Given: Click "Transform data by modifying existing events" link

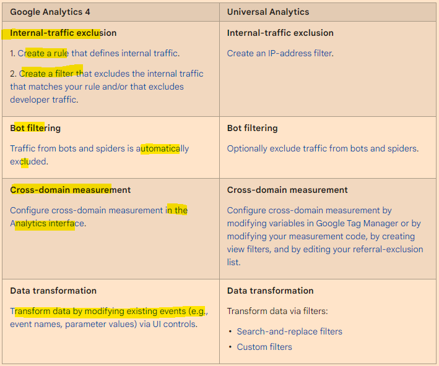Looking at the screenshot, I should click(108, 311).
